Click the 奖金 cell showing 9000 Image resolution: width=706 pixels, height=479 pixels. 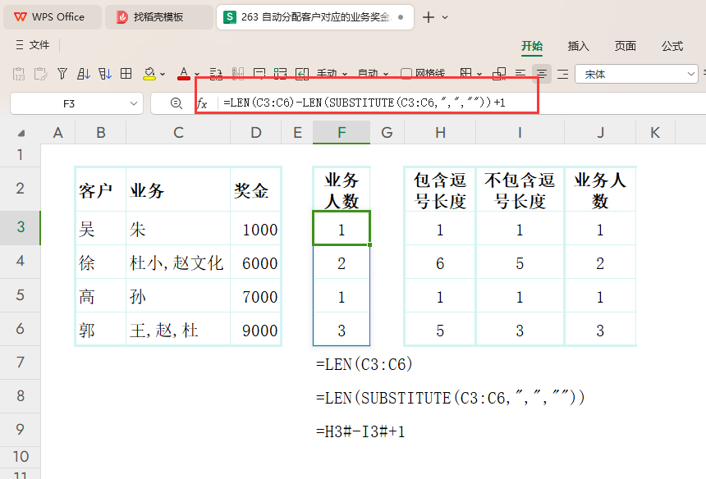point(256,330)
